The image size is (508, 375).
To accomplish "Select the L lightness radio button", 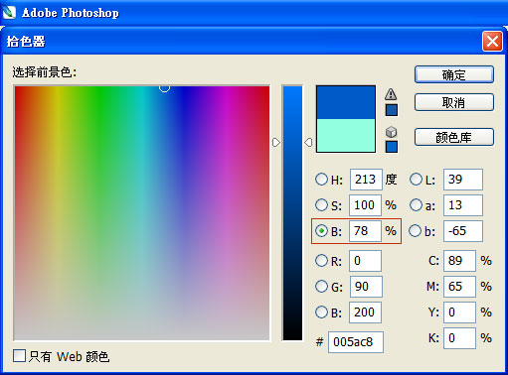I will 416,180.
